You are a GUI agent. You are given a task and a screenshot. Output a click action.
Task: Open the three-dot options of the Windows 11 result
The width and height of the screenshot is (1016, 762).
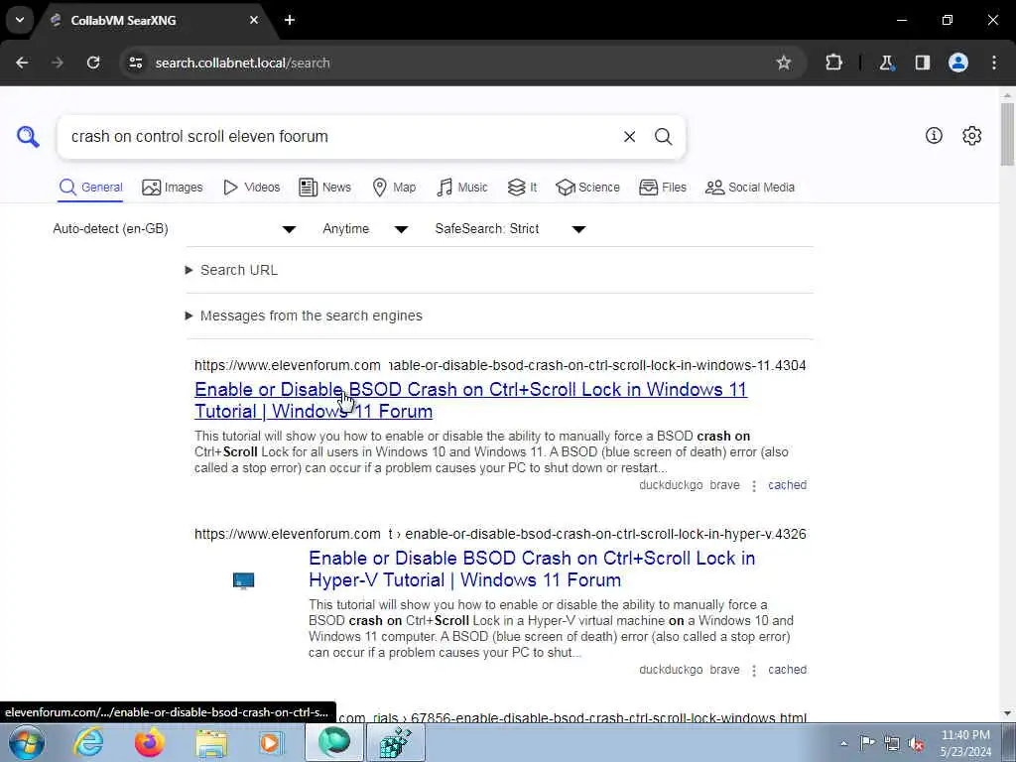(x=754, y=485)
